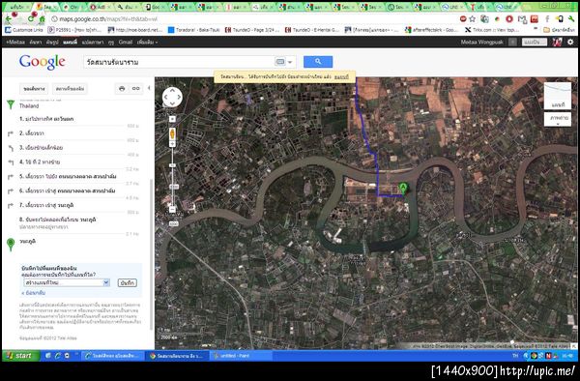Image resolution: width=580 pixels, height=381 pixels.
Task: Click the browser back arrow
Action: (x=9, y=19)
